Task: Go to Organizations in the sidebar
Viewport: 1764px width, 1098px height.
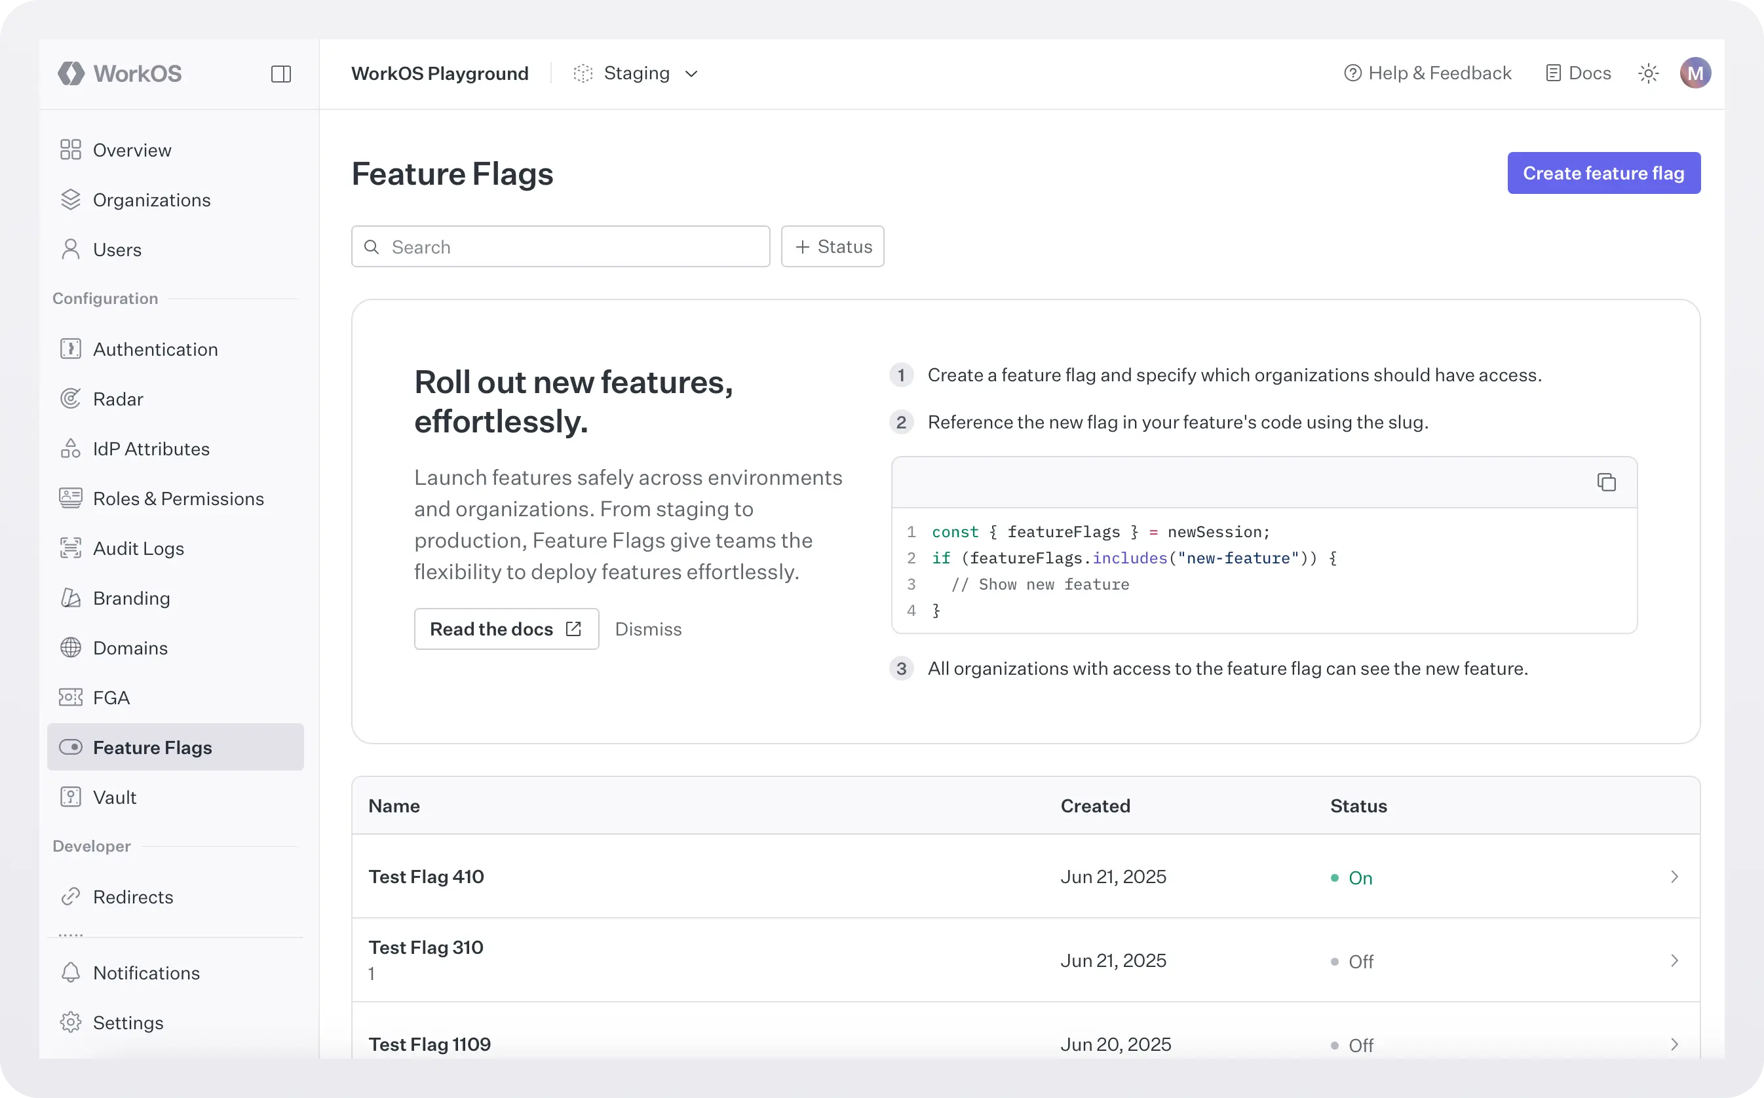Action: coord(175,200)
